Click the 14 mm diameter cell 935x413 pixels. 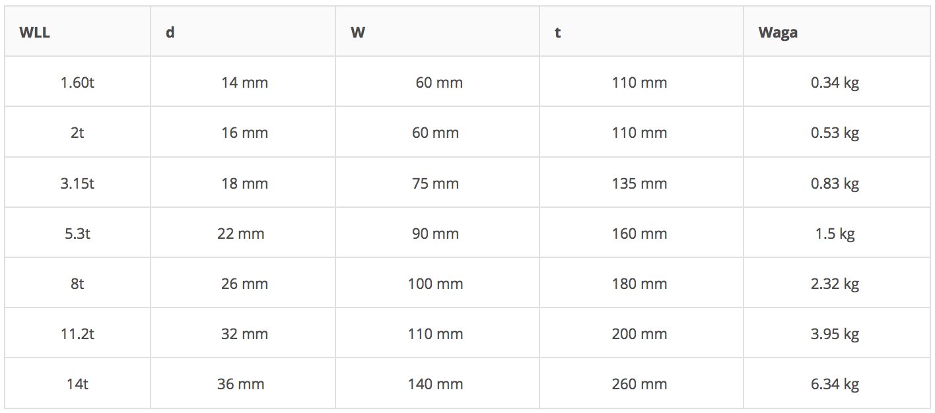tap(244, 82)
